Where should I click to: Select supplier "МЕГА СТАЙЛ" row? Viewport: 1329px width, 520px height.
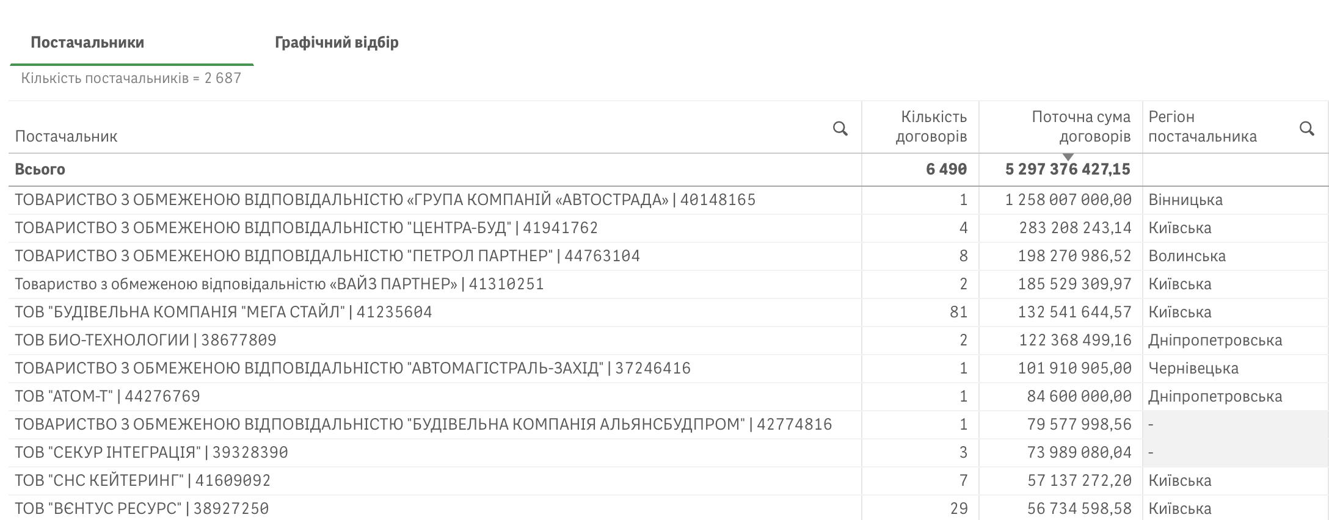[x=223, y=312]
